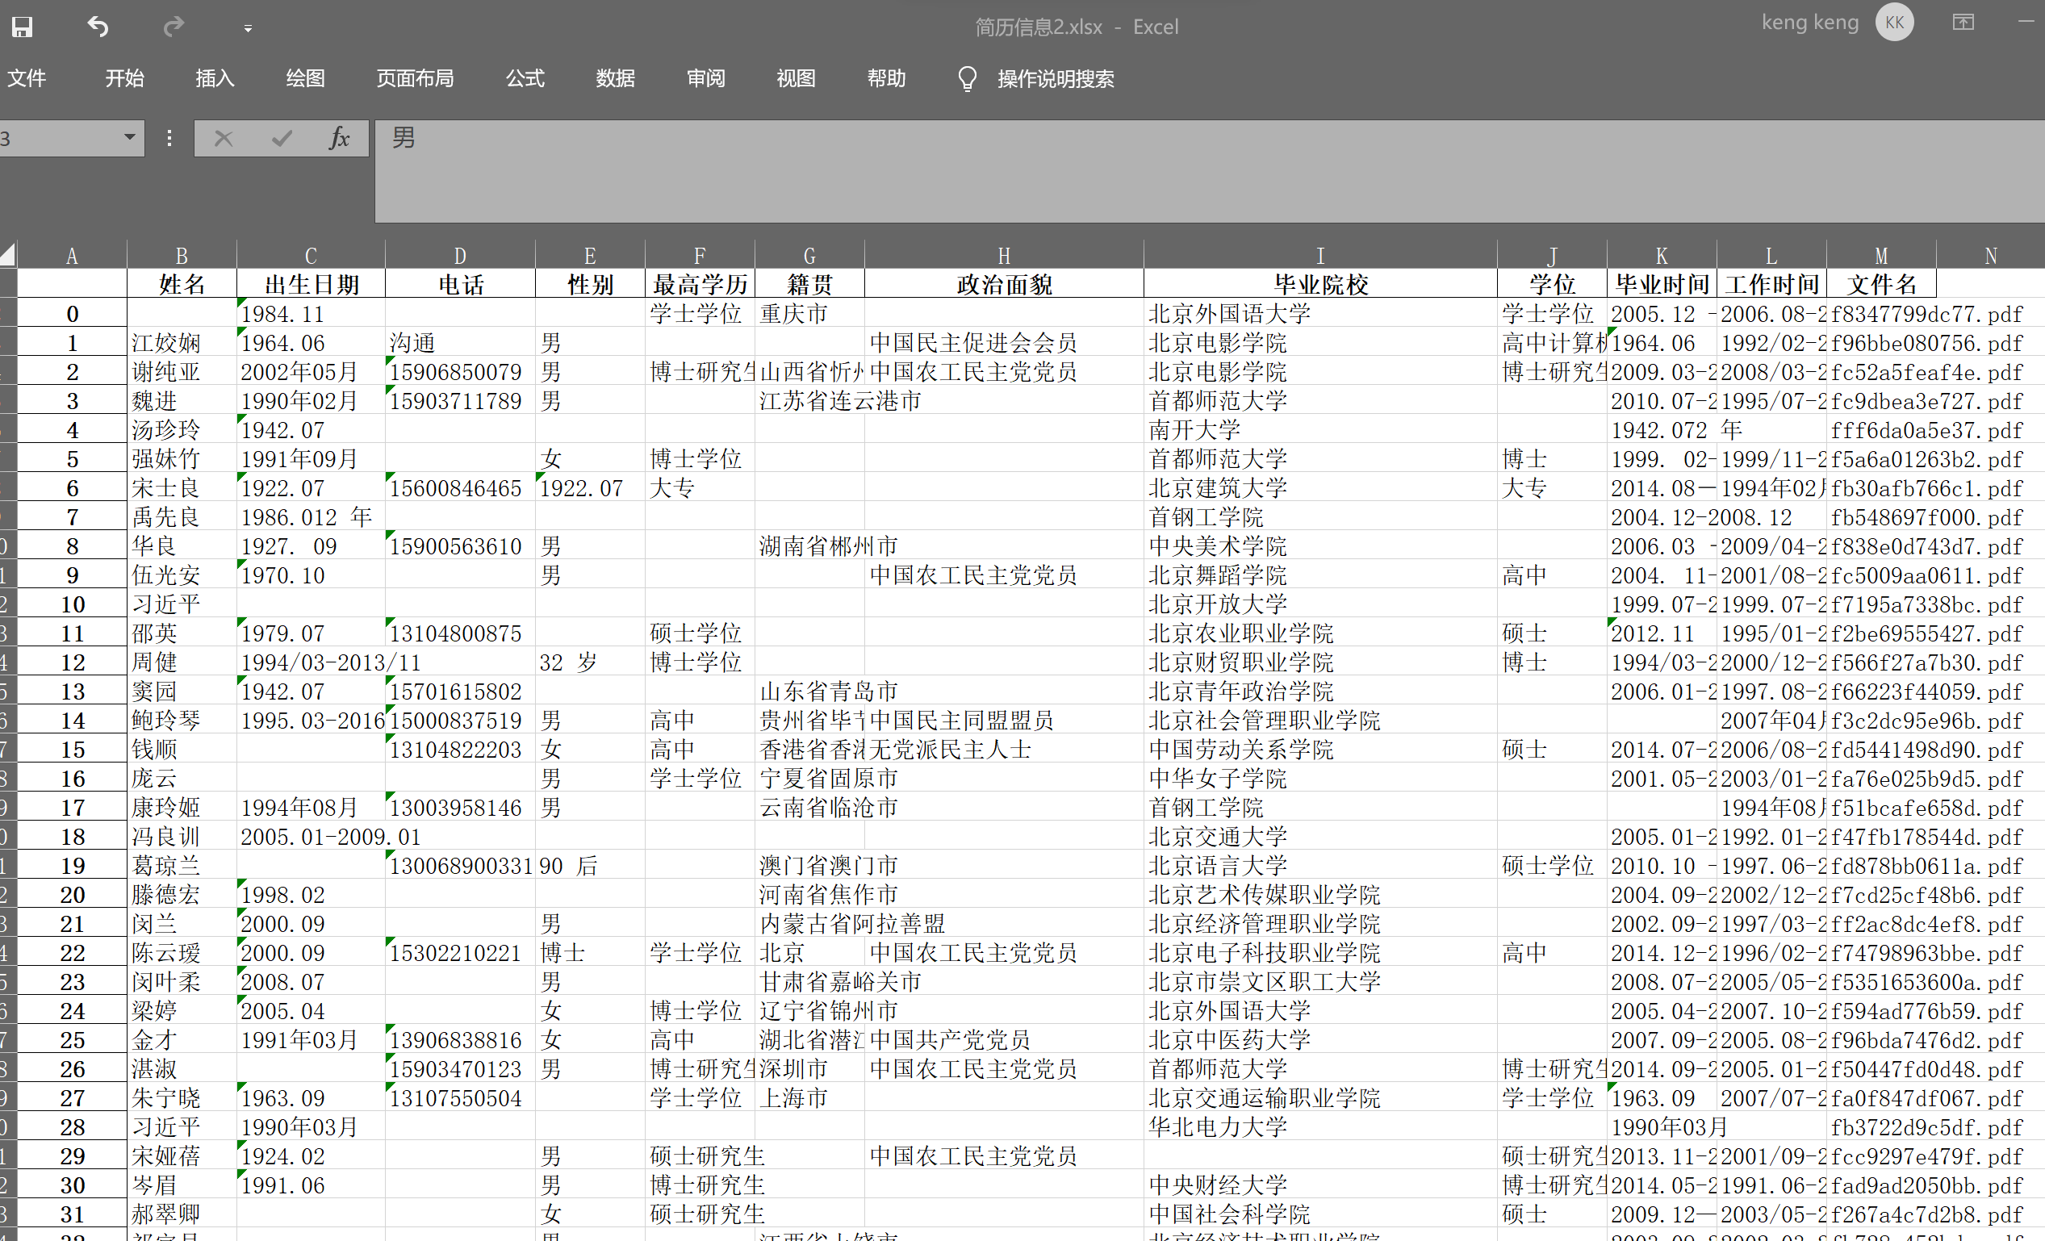Select column C by its header
Screen dimensions: 2045x1241
coord(310,255)
